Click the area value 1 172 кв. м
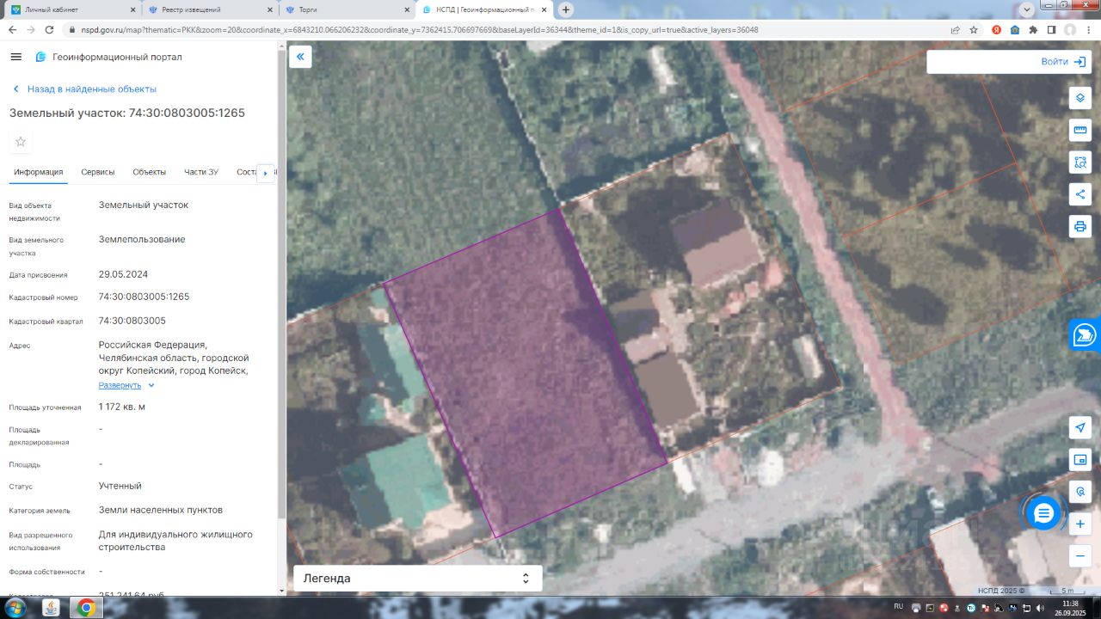 [x=122, y=407]
